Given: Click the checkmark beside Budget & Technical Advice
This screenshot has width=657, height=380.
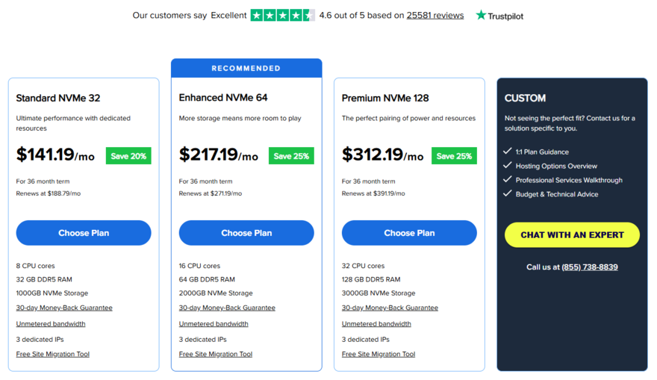Looking at the screenshot, I should click(x=508, y=194).
